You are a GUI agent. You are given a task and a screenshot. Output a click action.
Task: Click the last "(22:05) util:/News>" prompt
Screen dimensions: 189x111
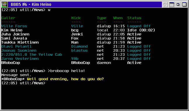[23, 83]
